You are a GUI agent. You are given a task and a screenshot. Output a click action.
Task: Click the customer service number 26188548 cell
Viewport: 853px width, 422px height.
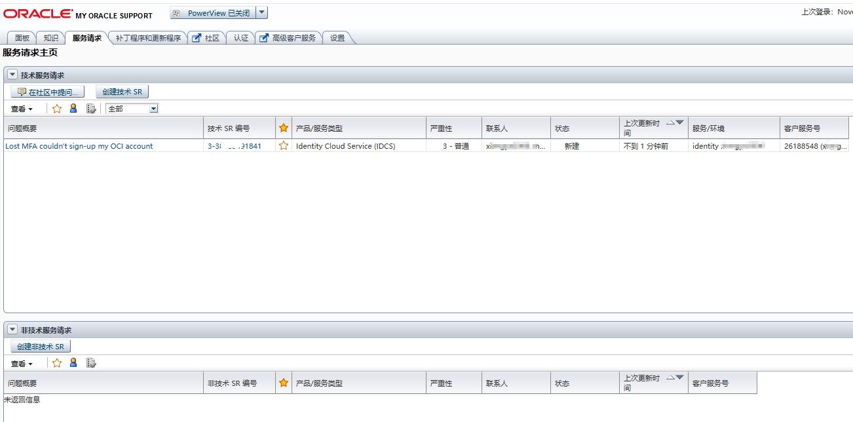(x=815, y=146)
